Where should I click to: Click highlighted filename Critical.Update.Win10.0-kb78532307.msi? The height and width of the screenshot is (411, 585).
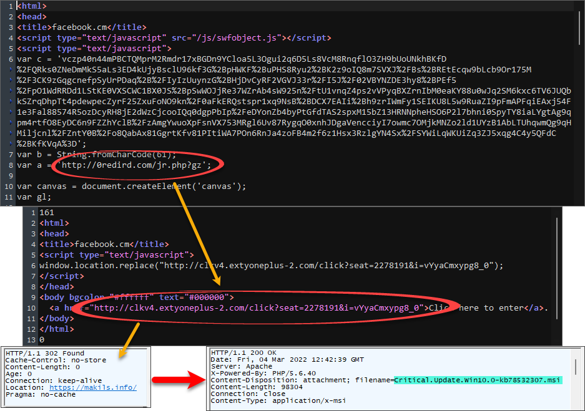point(477,380)
